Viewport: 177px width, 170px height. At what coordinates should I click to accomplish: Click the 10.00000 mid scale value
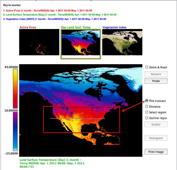coord(11,110)
